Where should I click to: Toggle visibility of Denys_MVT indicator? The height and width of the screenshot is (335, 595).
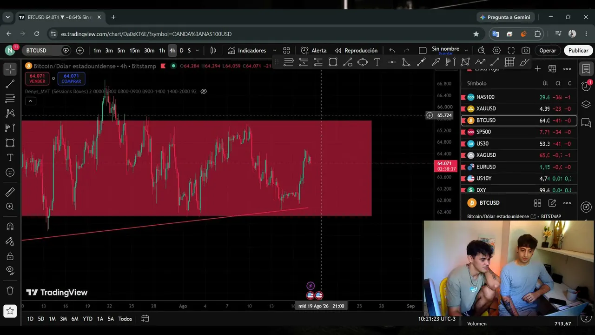(x=204, y=91)
